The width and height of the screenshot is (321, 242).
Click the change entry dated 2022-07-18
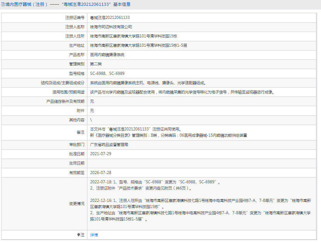click(x=155, y=182)
